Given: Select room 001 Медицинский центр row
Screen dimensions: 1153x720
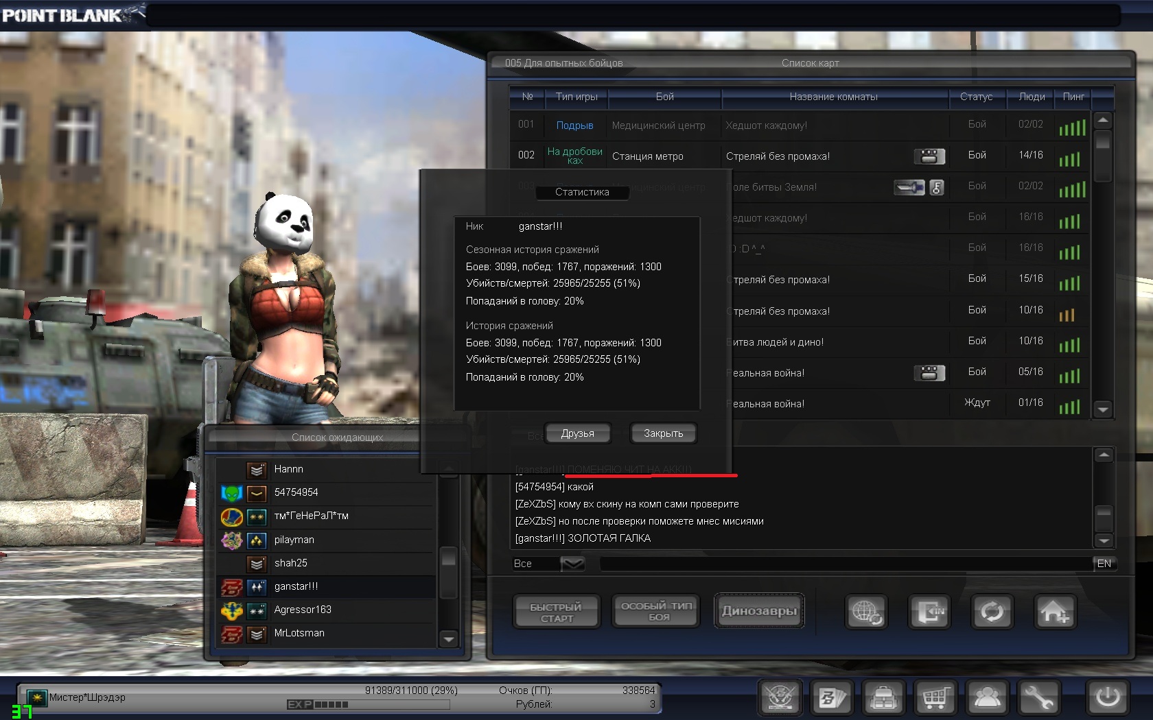Looking at the screenshot, I should pyautogui.click(x=799, y=125).
